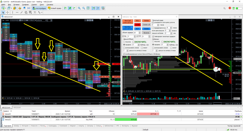Toggle передвигается на checkbox
243x131 pixels.
pos(153,28)
